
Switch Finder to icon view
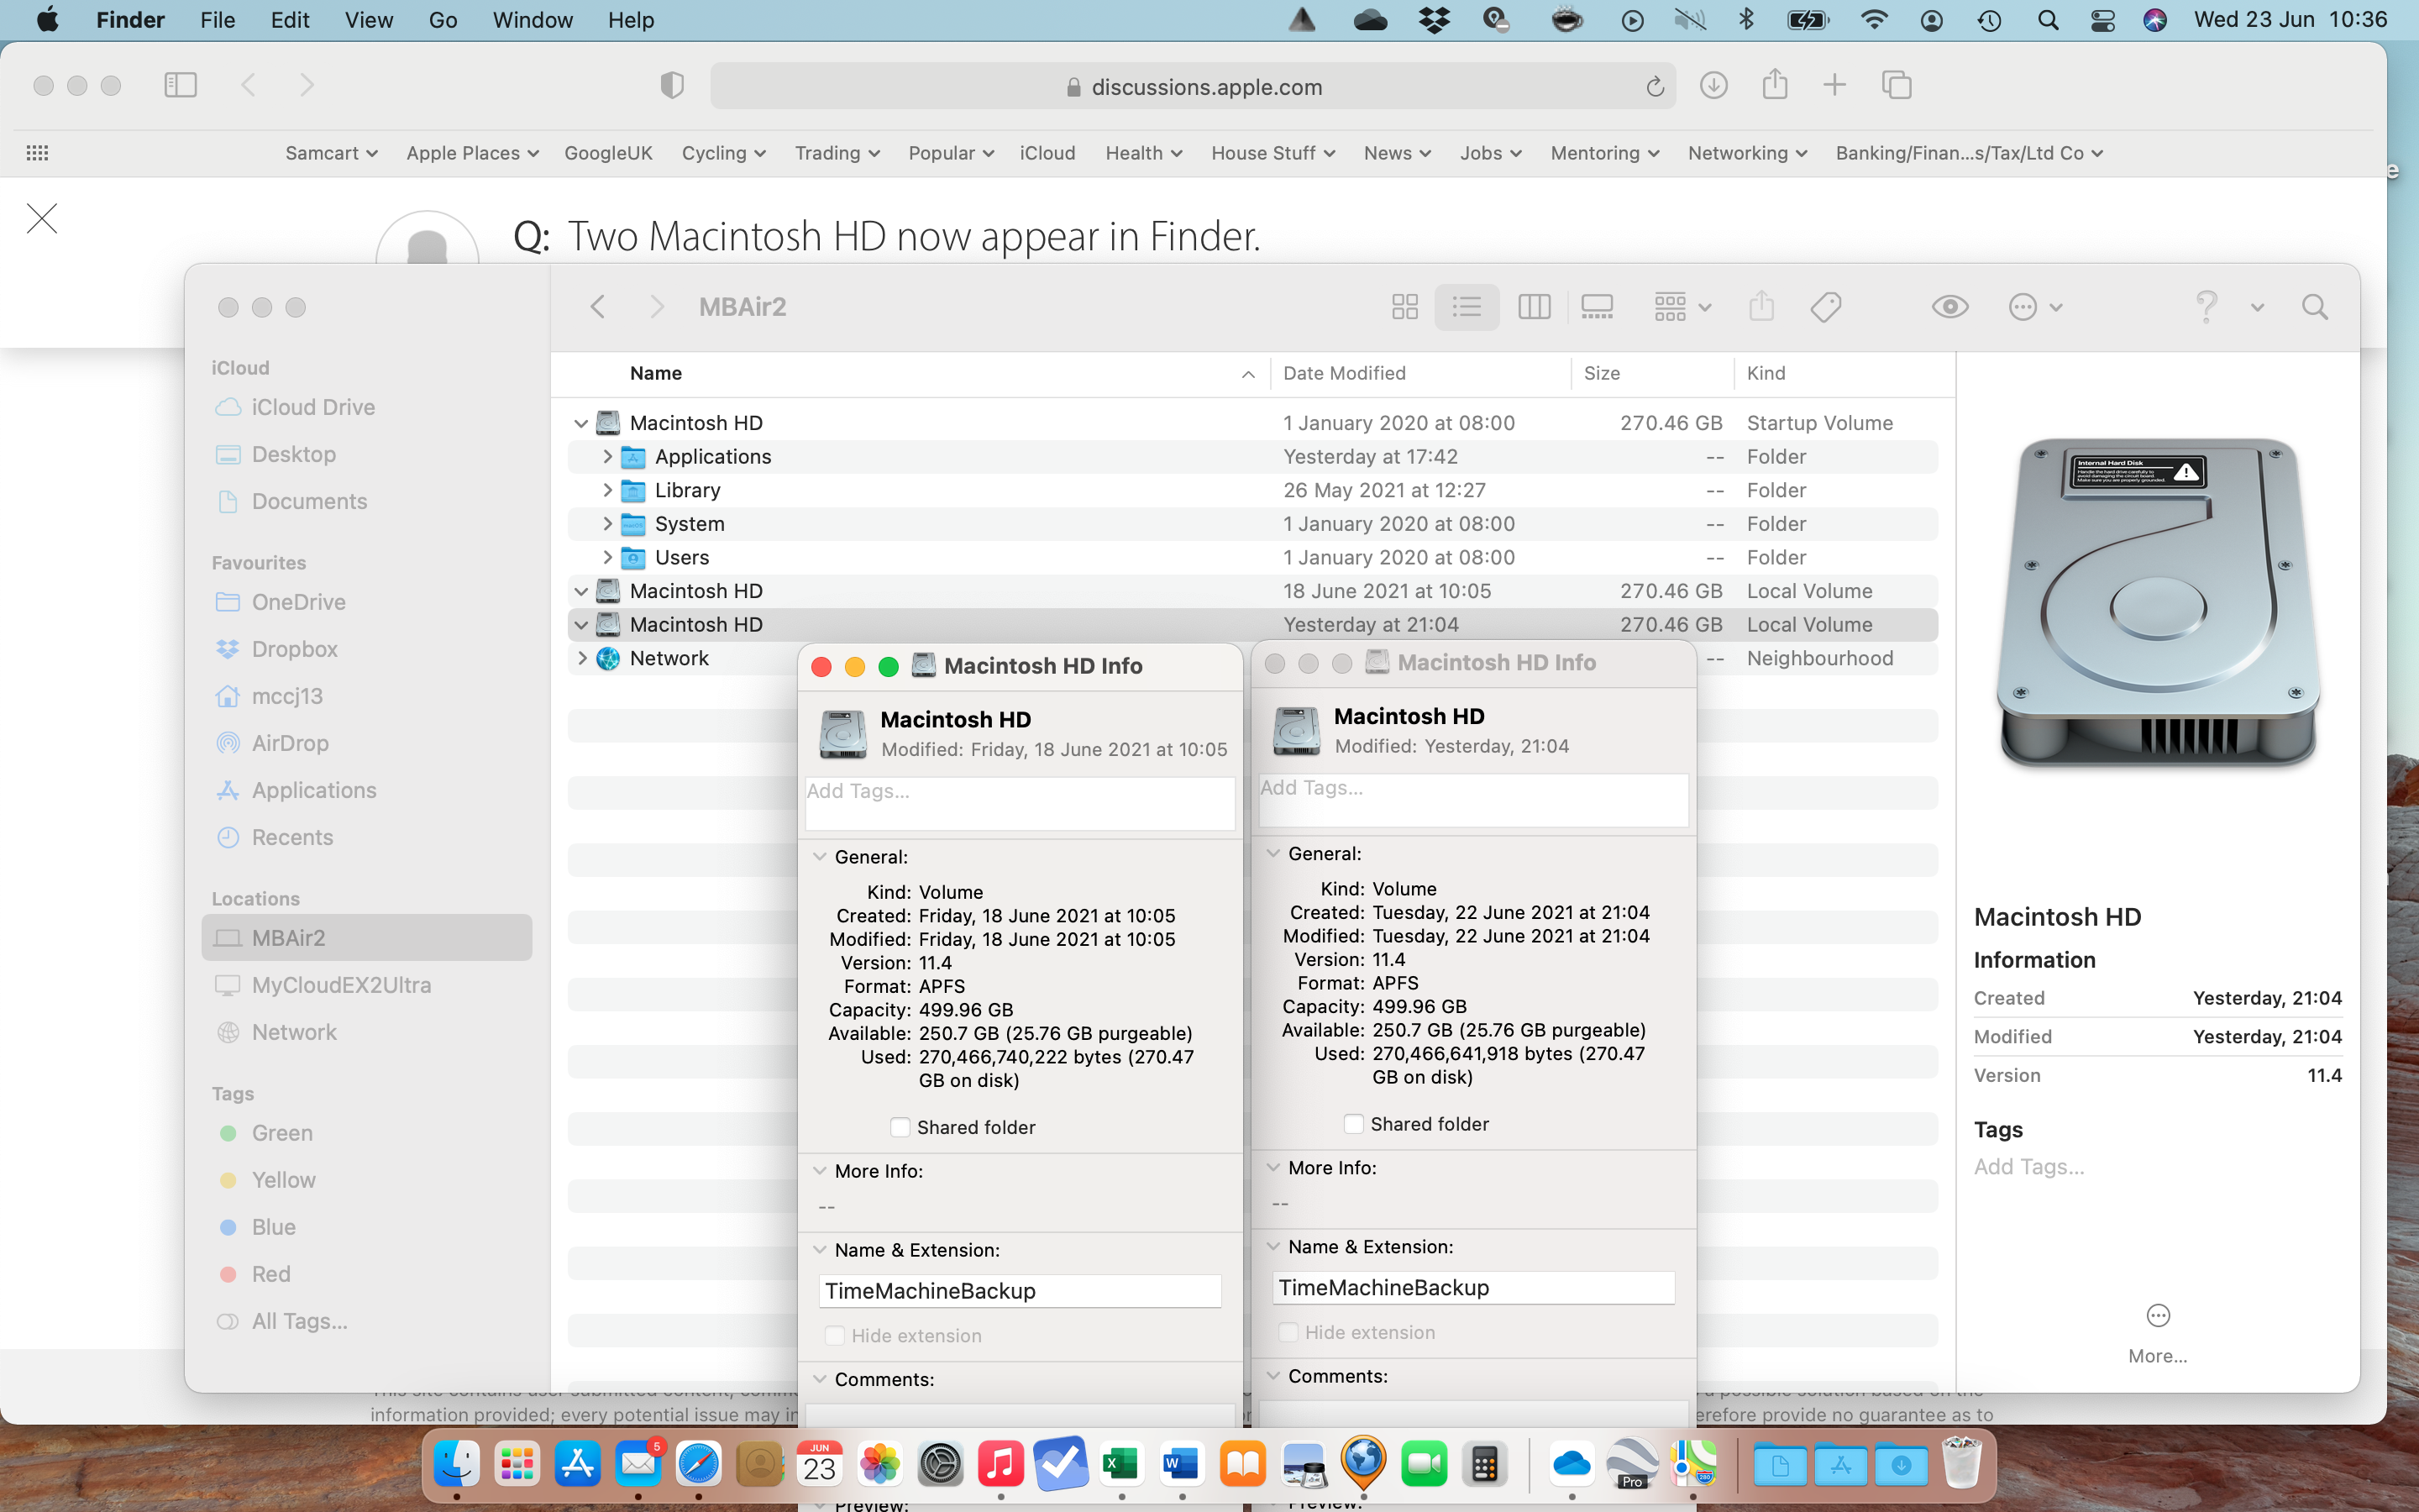1404,307
